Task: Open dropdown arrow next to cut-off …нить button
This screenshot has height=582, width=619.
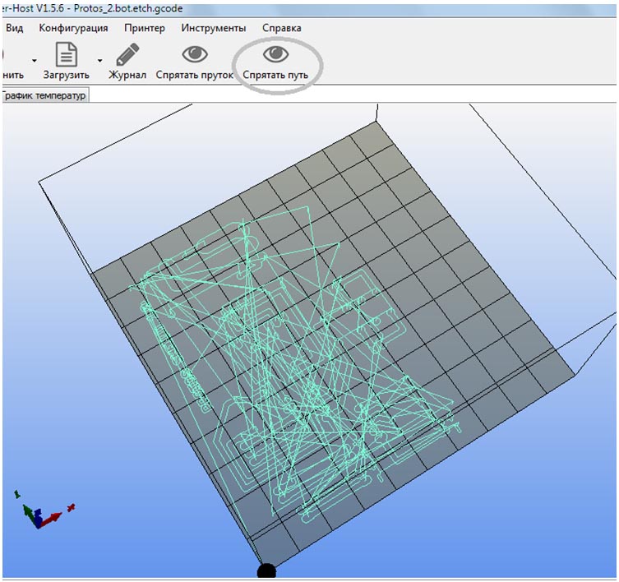Action: click(x=35, y=60)
